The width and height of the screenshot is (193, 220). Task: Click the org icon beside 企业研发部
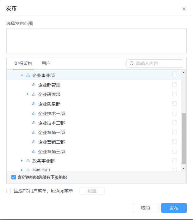(x=34, y=94)
